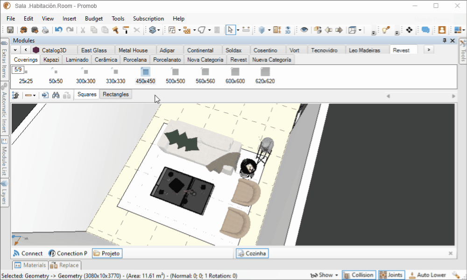
Task: Switch to the Porcelanato category tab
Action: [x=167, y=60]
